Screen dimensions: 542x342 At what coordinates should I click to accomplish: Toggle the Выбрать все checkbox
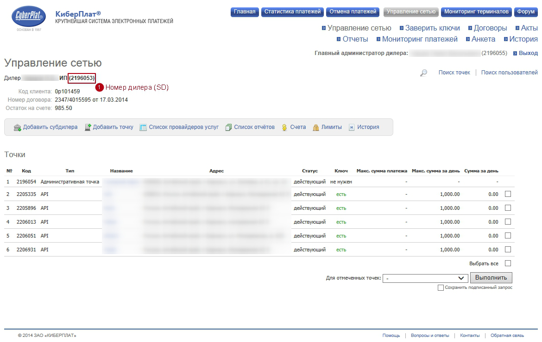(x=508, y=263)
